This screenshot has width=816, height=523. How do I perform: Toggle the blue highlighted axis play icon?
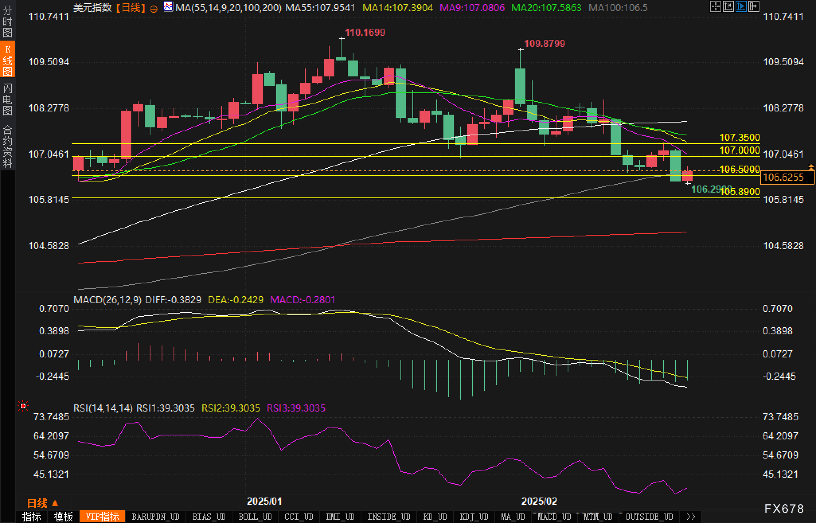(741, 6)
